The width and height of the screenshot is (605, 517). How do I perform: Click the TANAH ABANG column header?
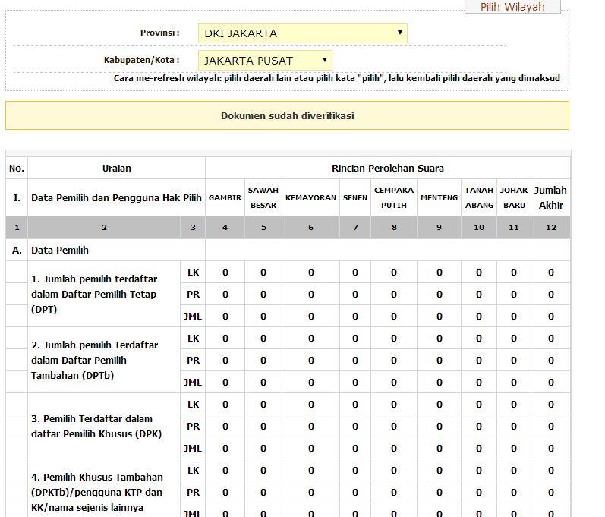[x=479, y=197]
